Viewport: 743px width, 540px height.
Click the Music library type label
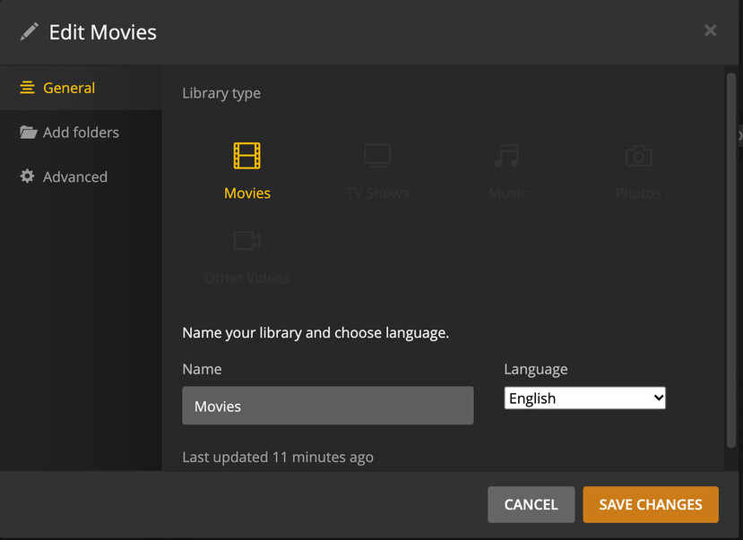pos(507,193)
